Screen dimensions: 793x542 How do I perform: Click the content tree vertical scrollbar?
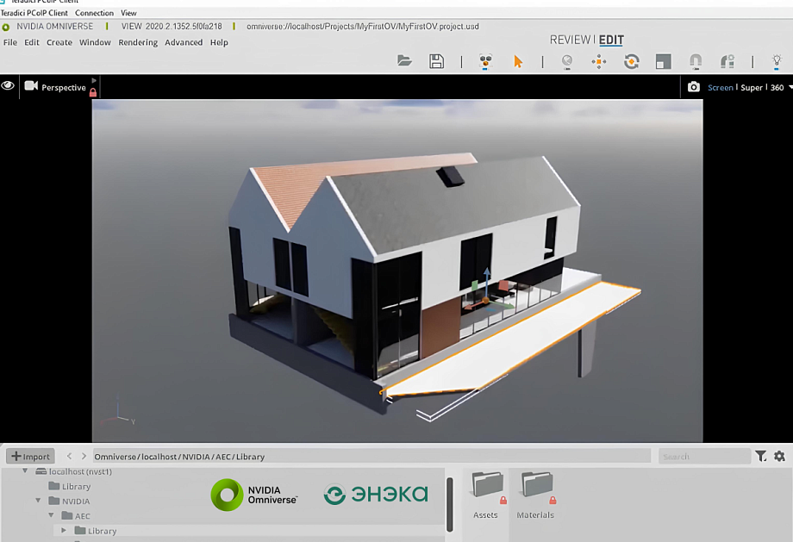tap(449, 503)
